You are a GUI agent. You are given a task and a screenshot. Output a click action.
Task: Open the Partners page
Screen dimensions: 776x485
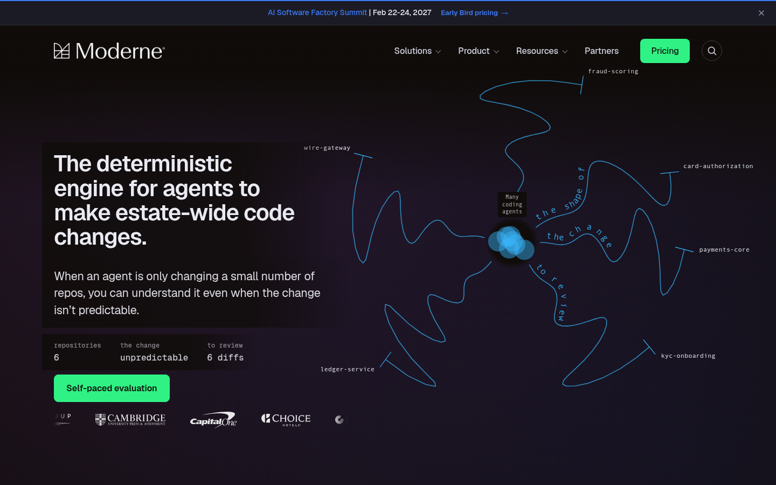point(601,51)
